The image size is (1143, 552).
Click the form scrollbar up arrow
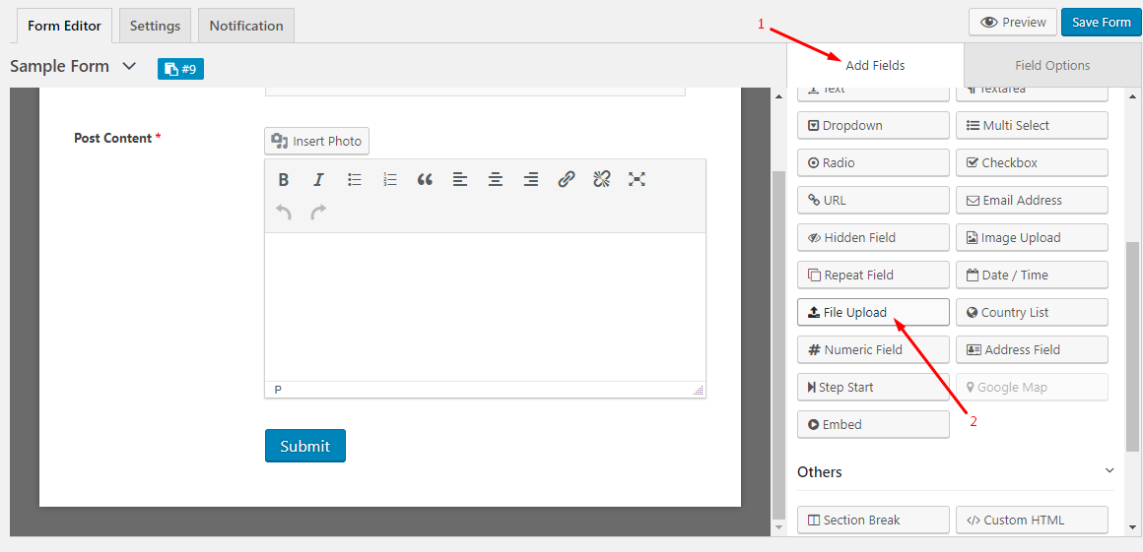coord(778,96)
